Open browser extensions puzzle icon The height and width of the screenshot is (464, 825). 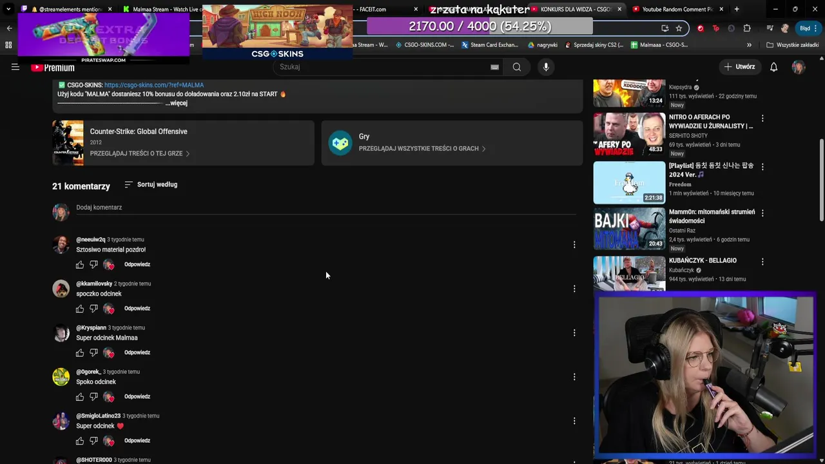point(747,28)
